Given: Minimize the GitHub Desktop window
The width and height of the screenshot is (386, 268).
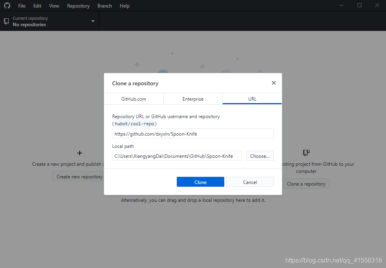Looking at the screenshot, I should pyautogui.click(x=342, y=6).
